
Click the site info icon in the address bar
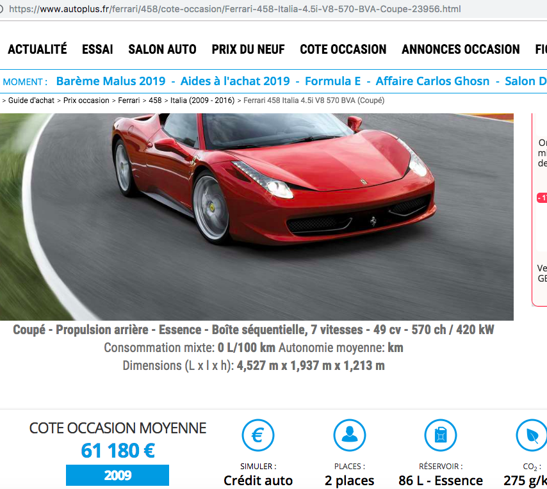point(1,9)
